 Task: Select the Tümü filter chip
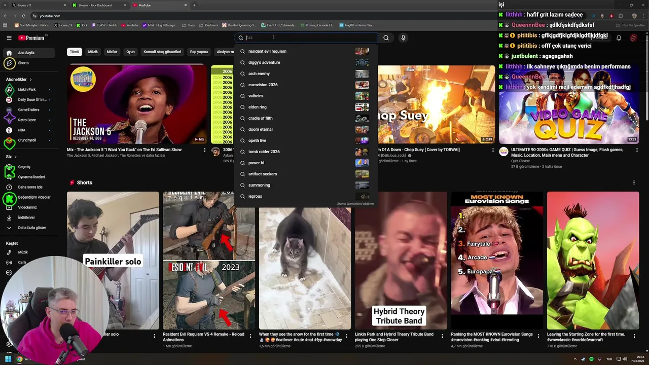[75, 52]
